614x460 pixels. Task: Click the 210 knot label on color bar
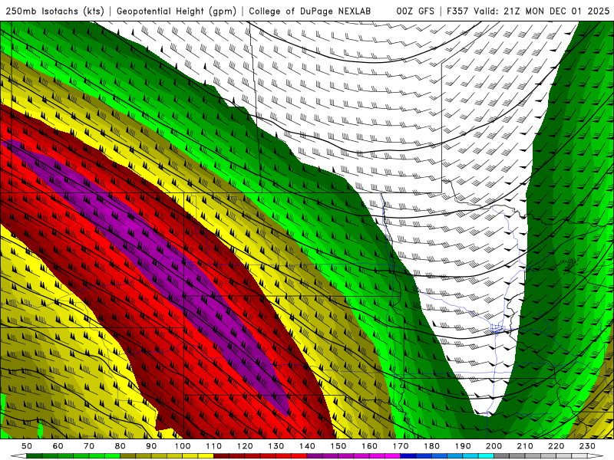point(526,446)
